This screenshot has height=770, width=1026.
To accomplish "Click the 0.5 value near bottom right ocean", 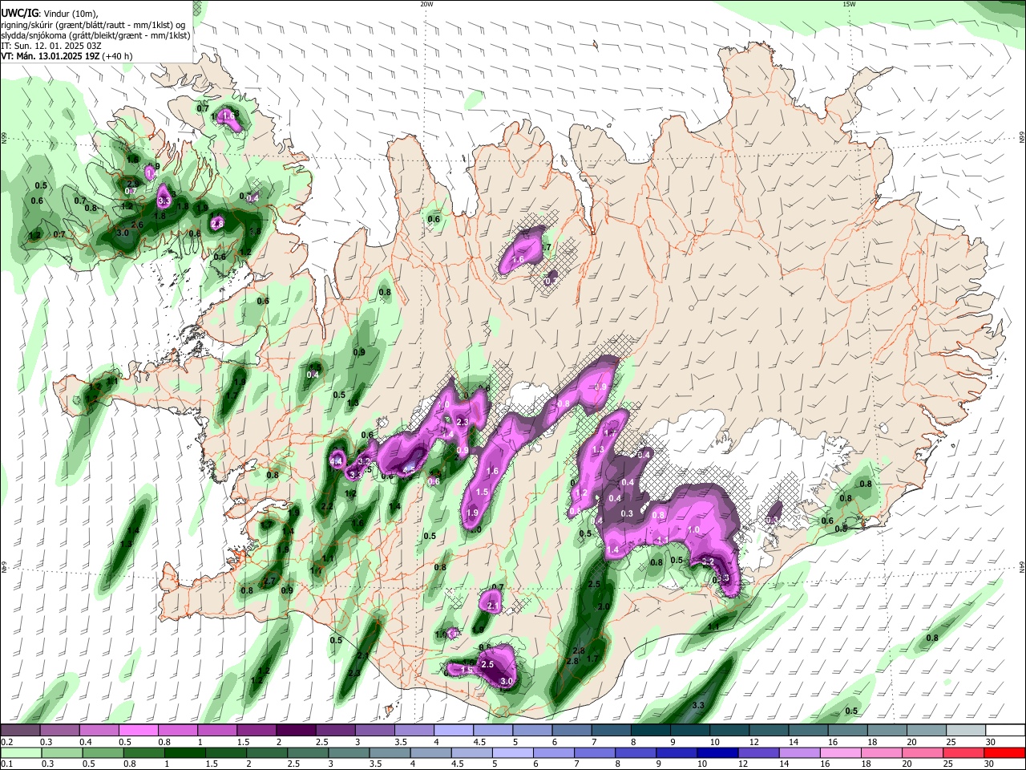I will pos(851,711).
